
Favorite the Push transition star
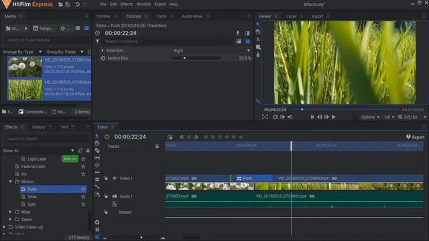tap(83, 189)
